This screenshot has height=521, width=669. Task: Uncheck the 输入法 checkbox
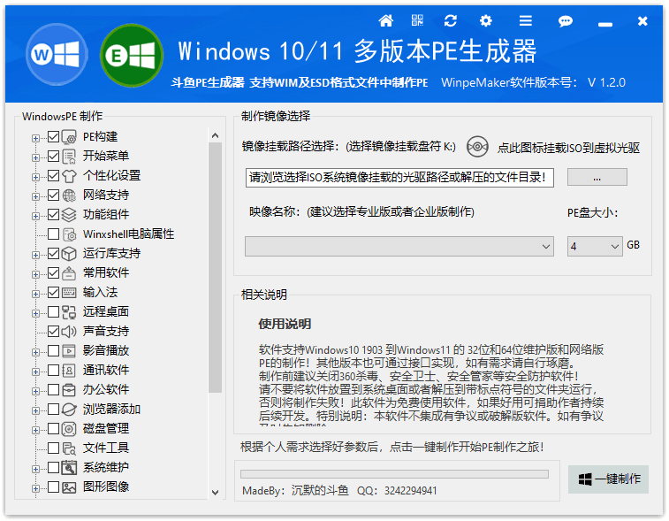coord(53,293)
